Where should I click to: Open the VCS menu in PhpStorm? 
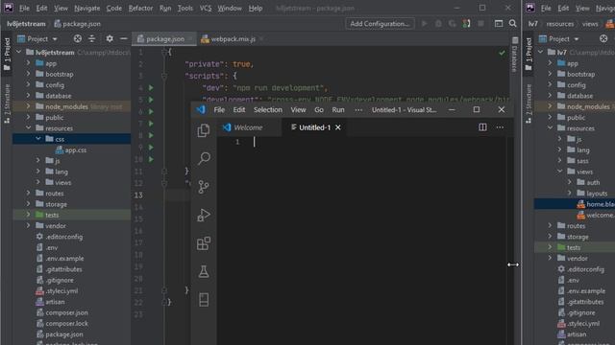[206, 8]
